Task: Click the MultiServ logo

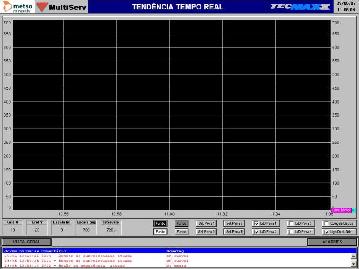Action: coord(61,7)
